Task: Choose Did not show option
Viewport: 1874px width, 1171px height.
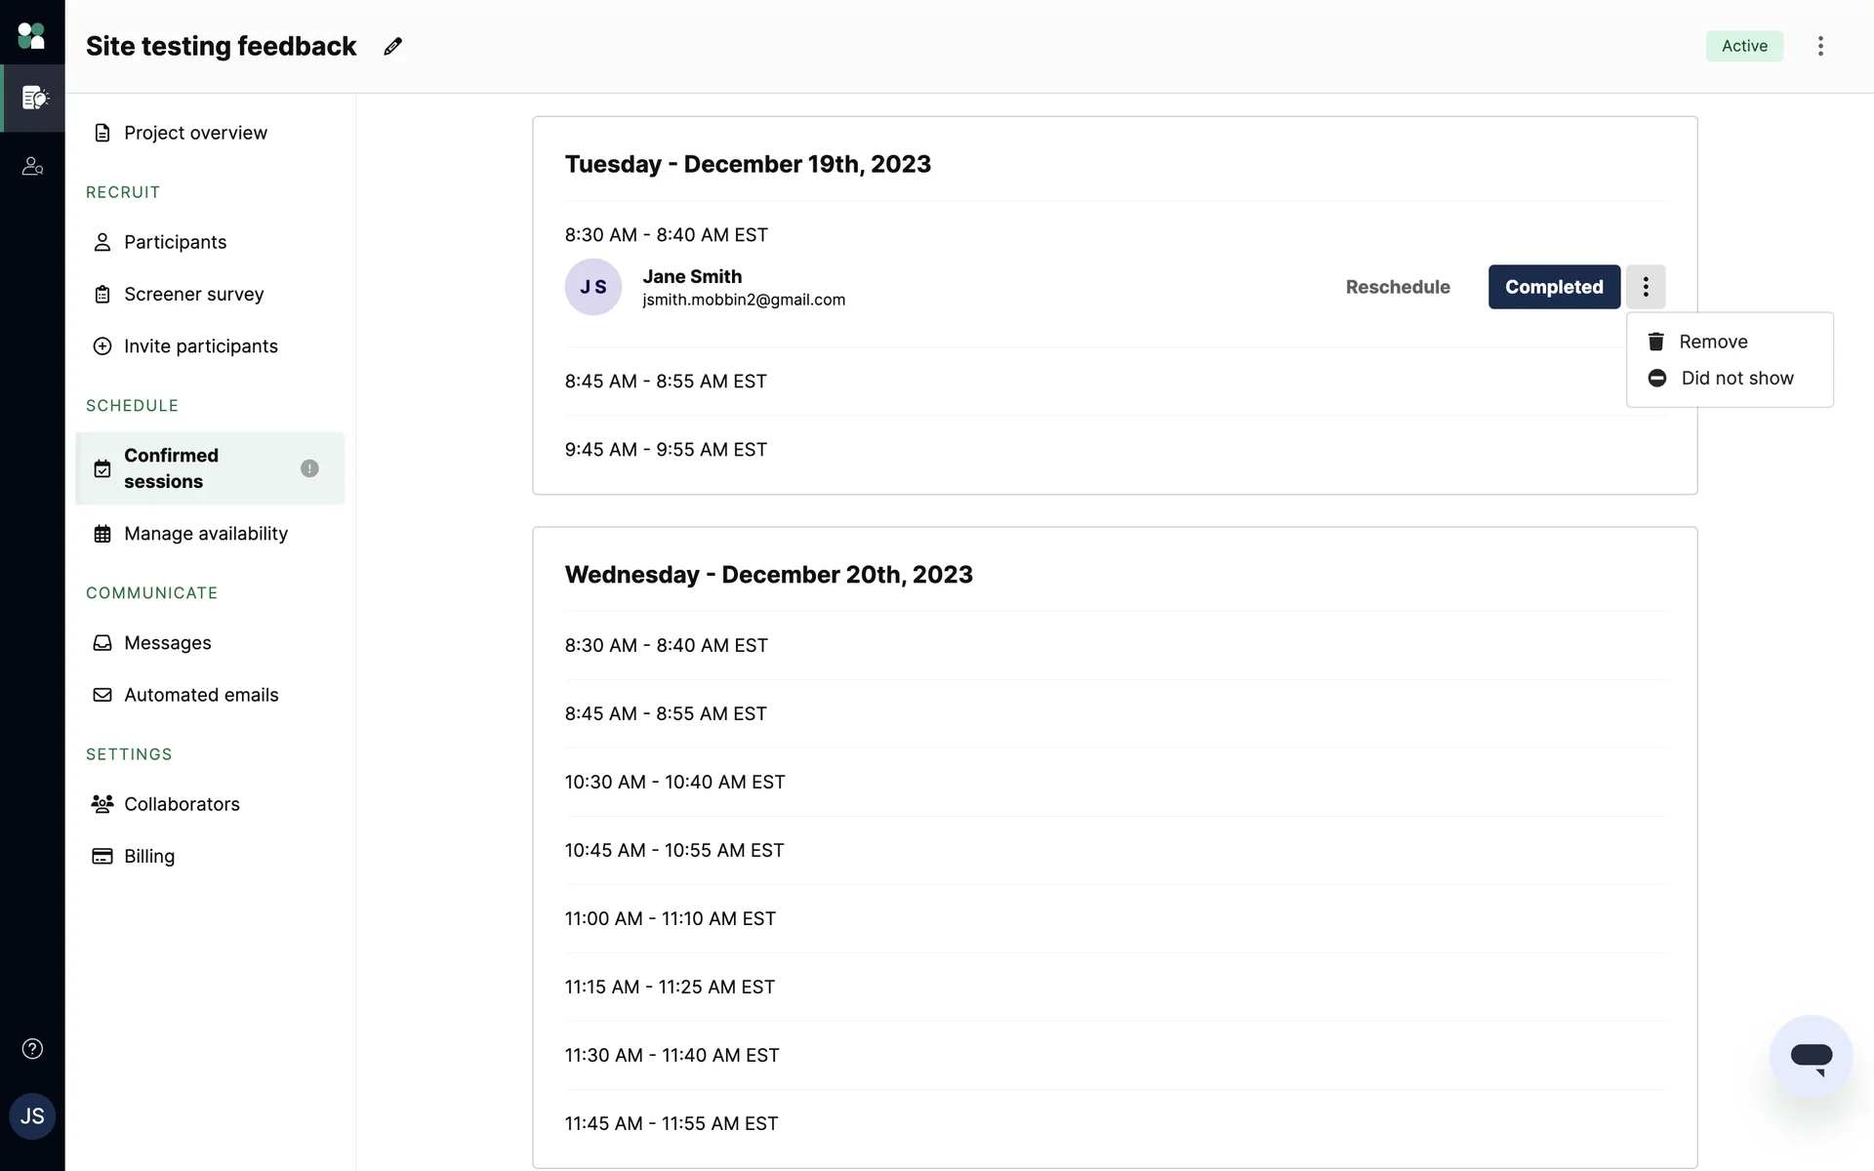Action: click(x=1736, y=379)
